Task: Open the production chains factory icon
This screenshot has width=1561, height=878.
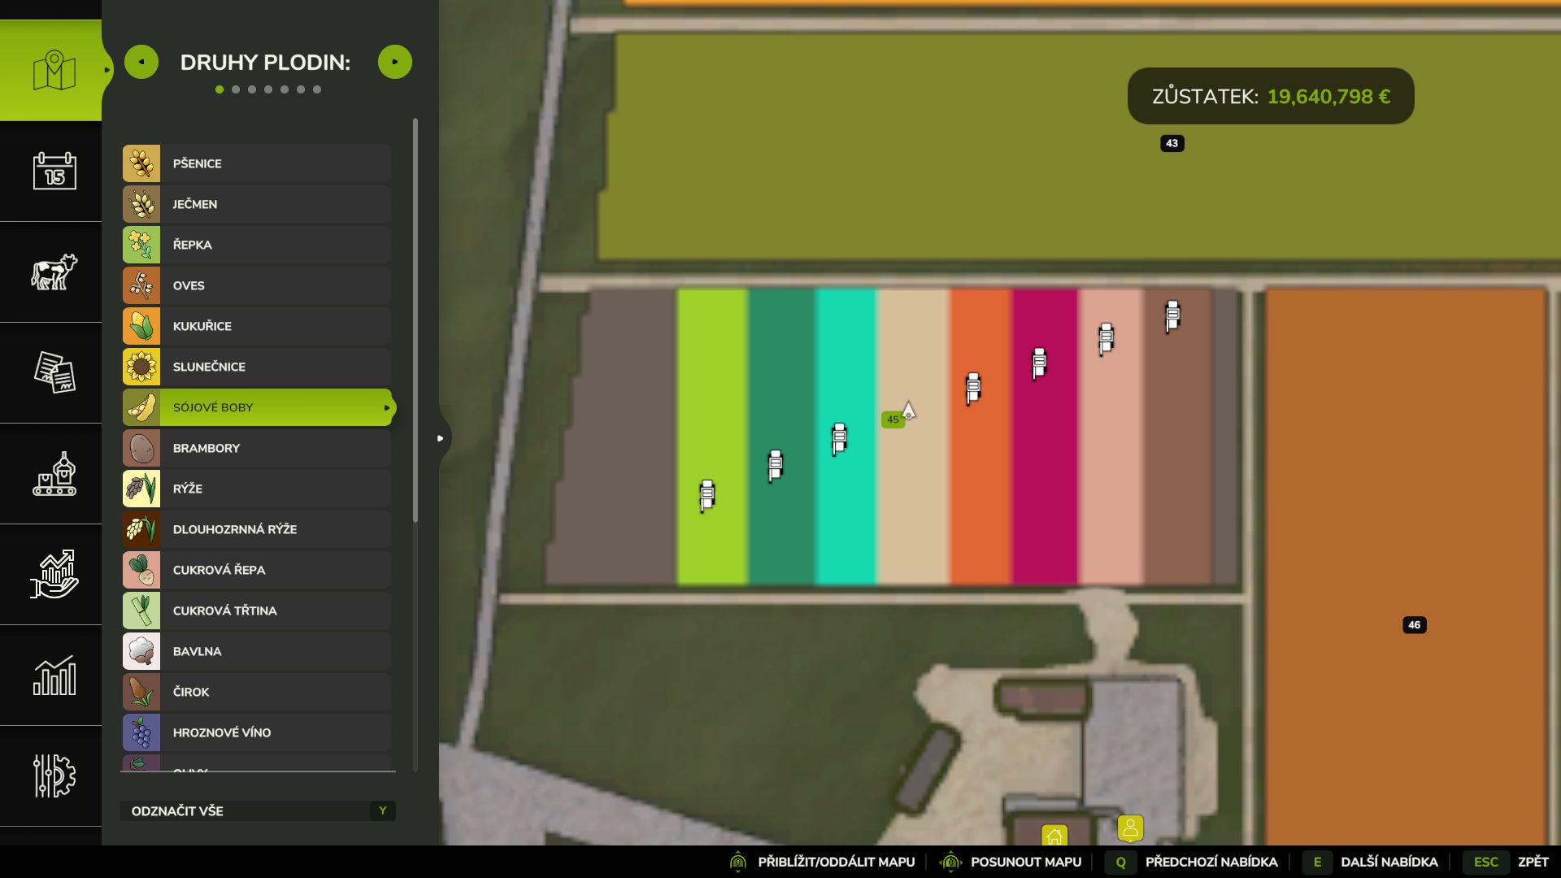Action: pos(54,474)
